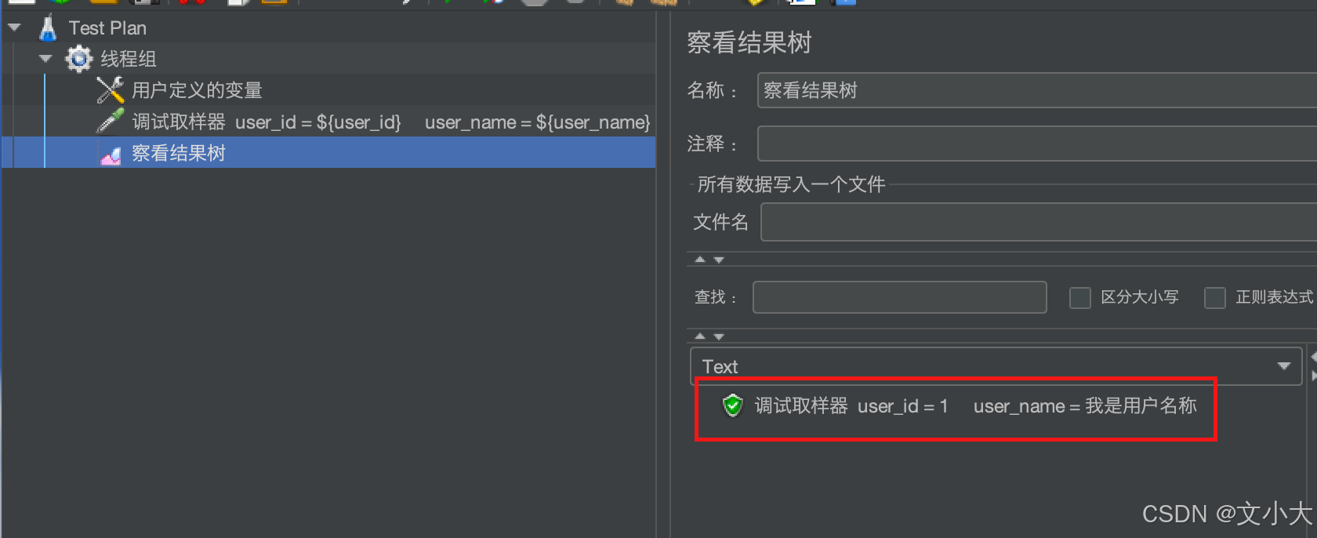The width and height of the screenshot is (1317, 538).
Task: Click the 调试取样器 pipette icon
Action: pyautogui.click(x=111, y=122)
